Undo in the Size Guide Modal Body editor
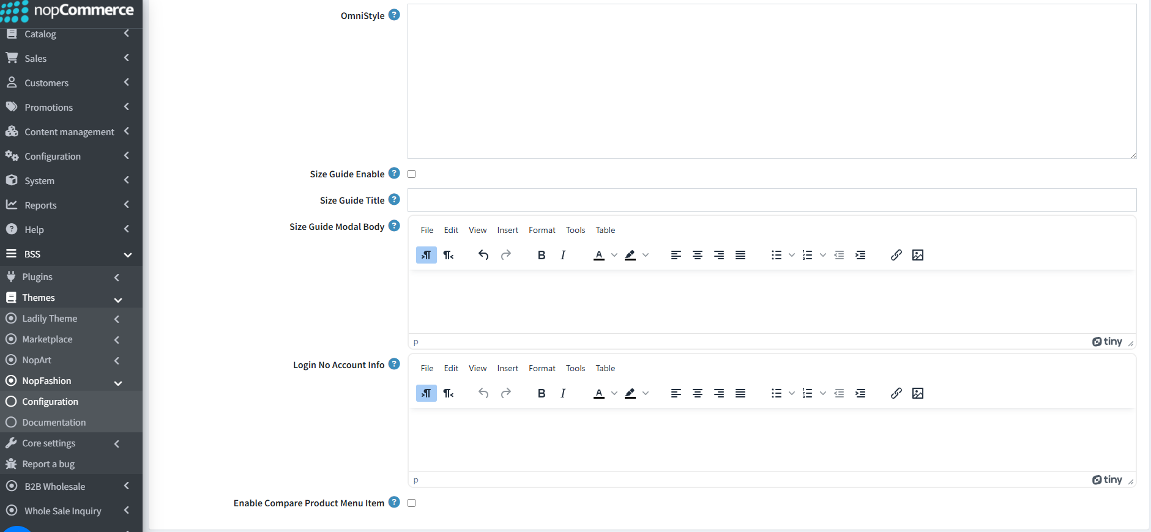The width and height of the screenshot is (1151, 532). (x=483, y=255)
